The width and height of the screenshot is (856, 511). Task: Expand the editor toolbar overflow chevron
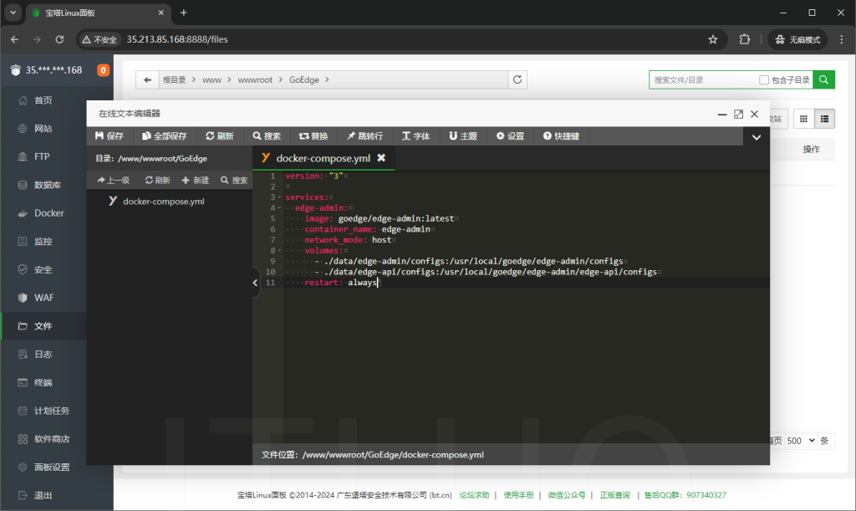[757, 135]
